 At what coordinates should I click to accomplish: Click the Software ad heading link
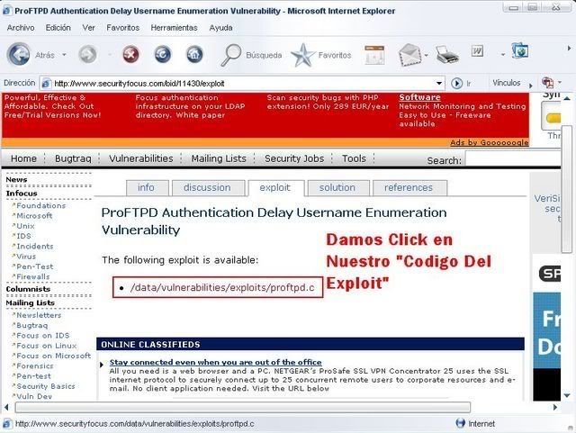(420, 97)
